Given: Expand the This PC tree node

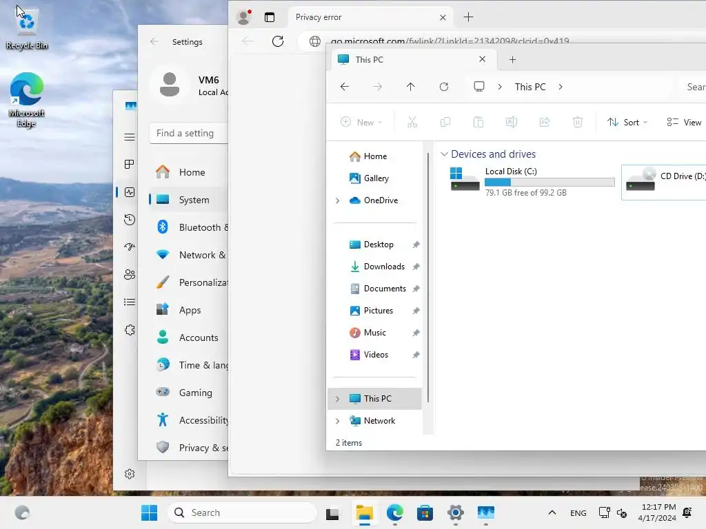Looking at the screenshot, I should (337, 399).
